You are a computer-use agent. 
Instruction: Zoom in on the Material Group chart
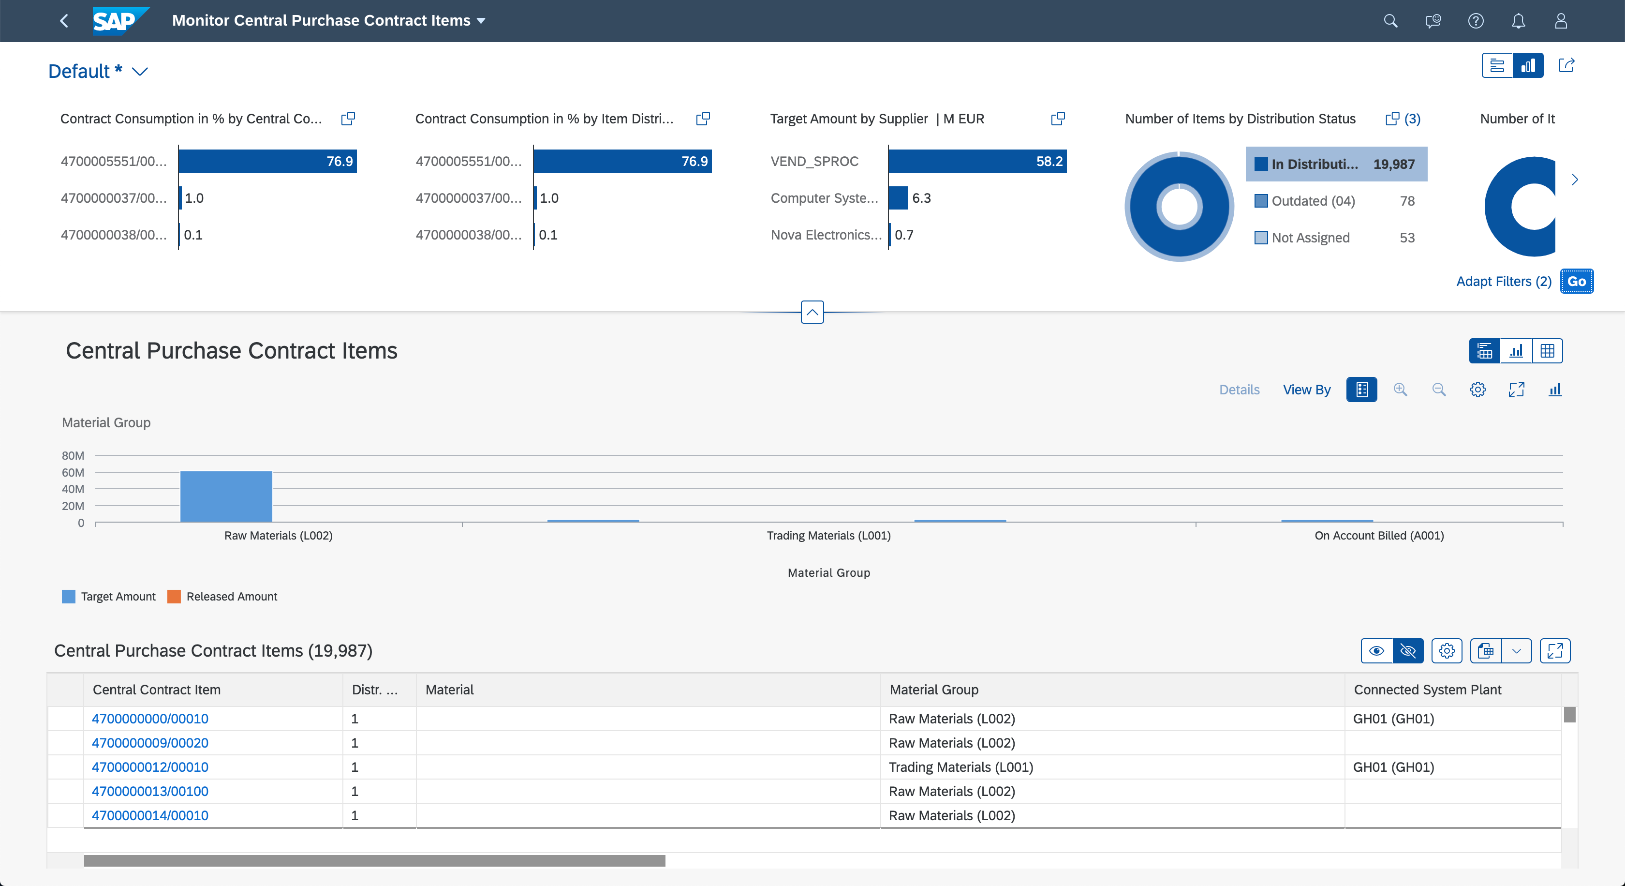[x=1401, y=390]
